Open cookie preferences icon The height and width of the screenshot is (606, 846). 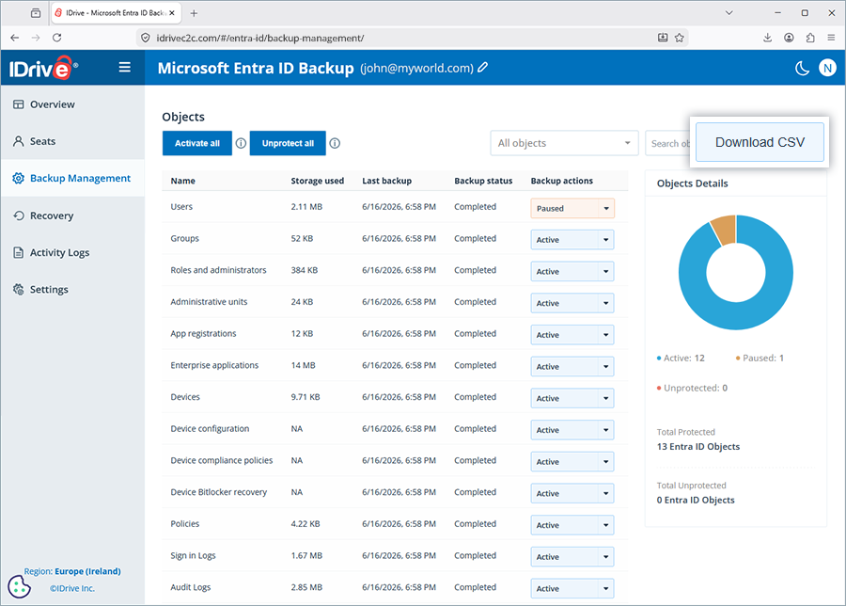20,586
